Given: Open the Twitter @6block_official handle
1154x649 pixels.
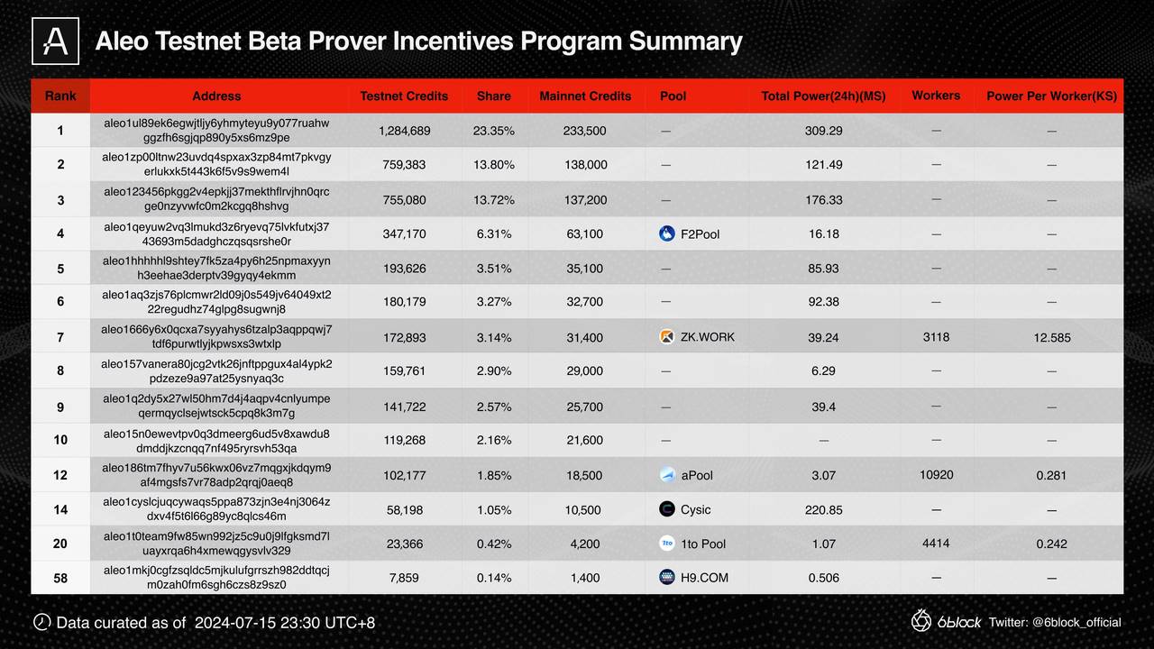Looking at the screenshot, I should click(1055, 622).
